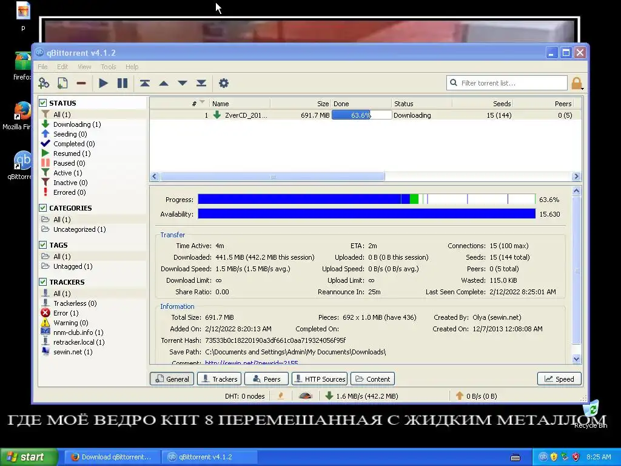Select the Warning (0) tracker filter
This screenshot has width=621, height=466.
(70, 323)
